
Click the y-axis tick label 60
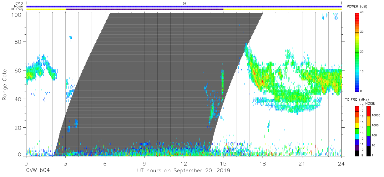[x=18, y=70]
